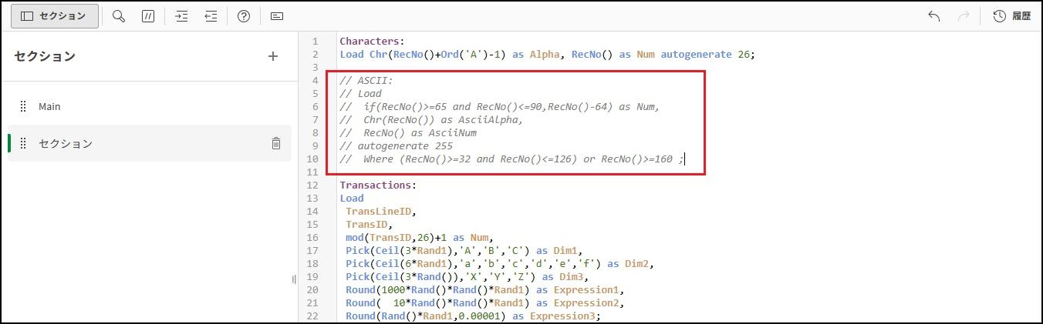Click the sidebar panel resize handle
Viewport: 1043px width, 324px height.
tap(294, 279)
